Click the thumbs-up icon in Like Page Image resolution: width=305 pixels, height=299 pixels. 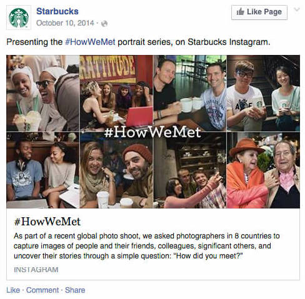(x=240, y=12)
